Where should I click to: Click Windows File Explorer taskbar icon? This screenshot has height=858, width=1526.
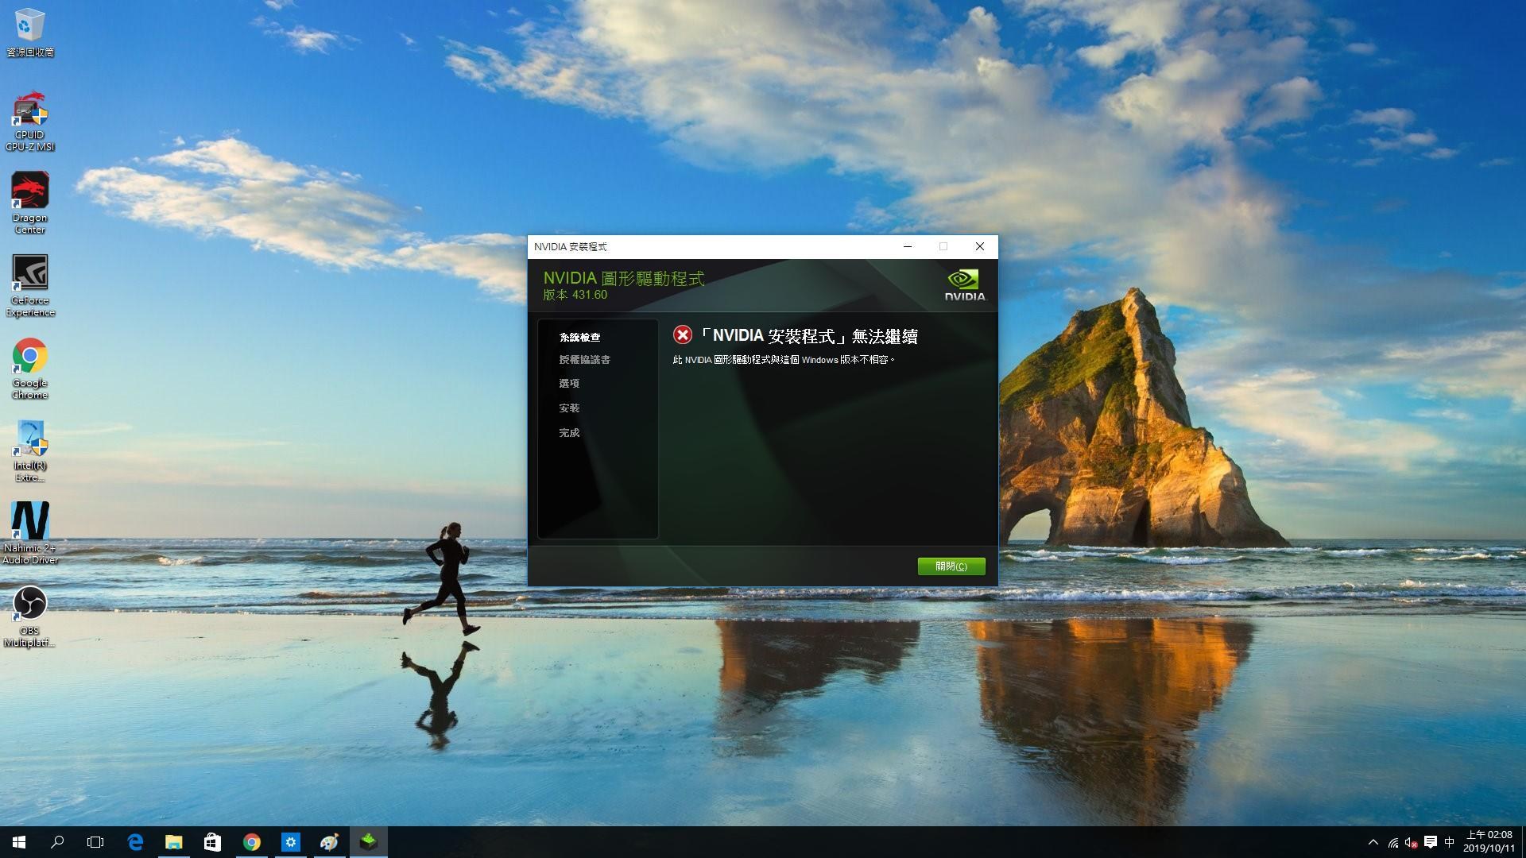pos(173,841)
